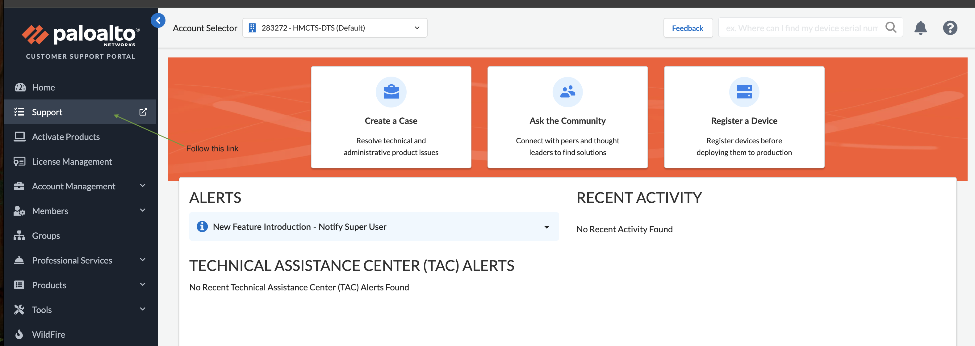Click the Create a Case briefcase icon
The width and height of the screenshot is (975, 346).
[391, 92]
